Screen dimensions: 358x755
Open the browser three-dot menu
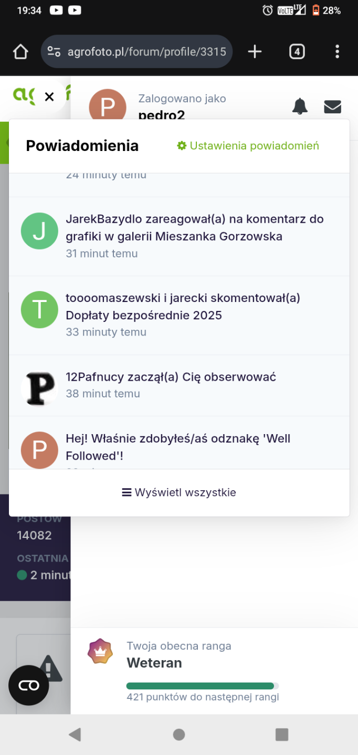(x=337, y=51)
